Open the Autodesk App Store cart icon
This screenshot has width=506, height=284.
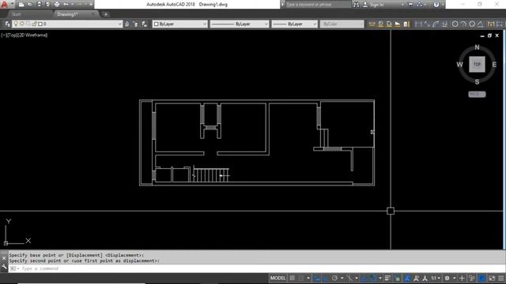coord(410,5)
